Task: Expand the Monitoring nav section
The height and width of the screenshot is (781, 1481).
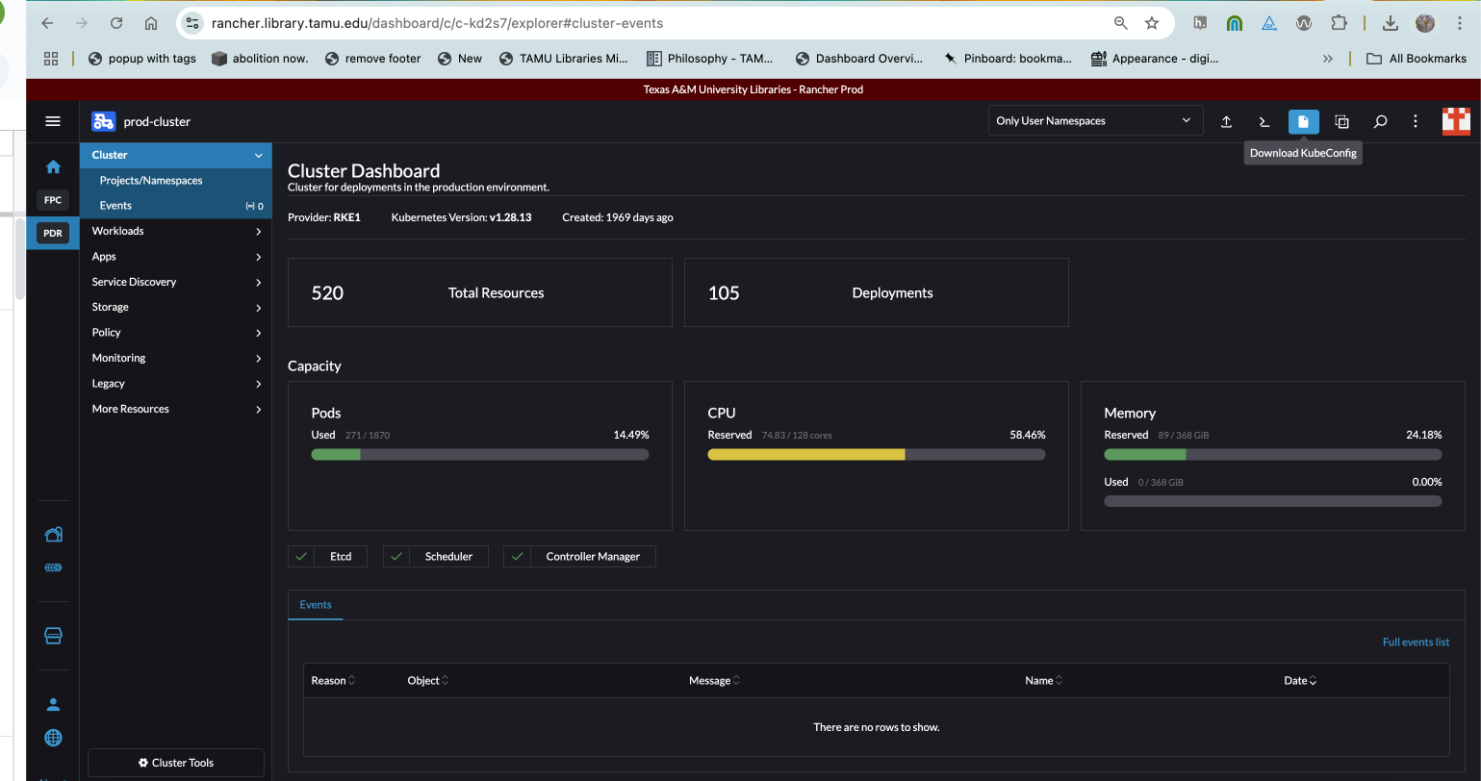Action: [x=258, y=358]
